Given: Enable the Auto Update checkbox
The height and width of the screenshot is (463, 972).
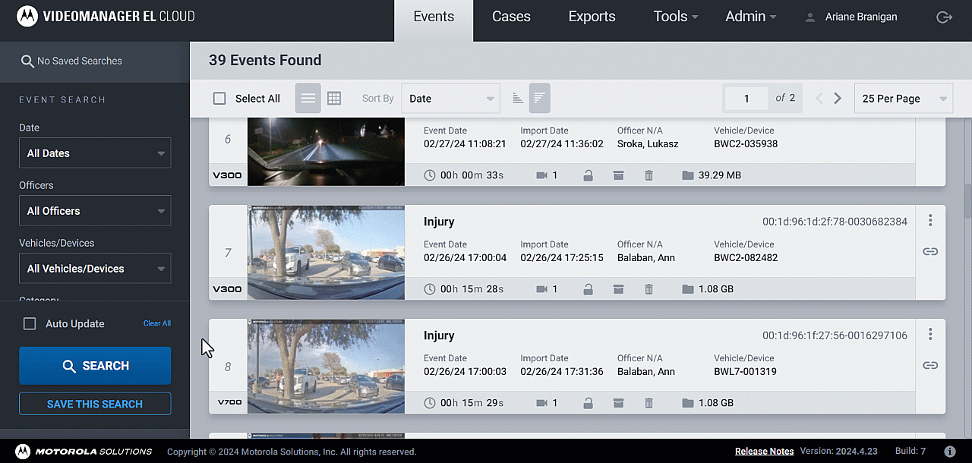Looking at the screenshot, I should pyautogui.click(x=30, y=324).
